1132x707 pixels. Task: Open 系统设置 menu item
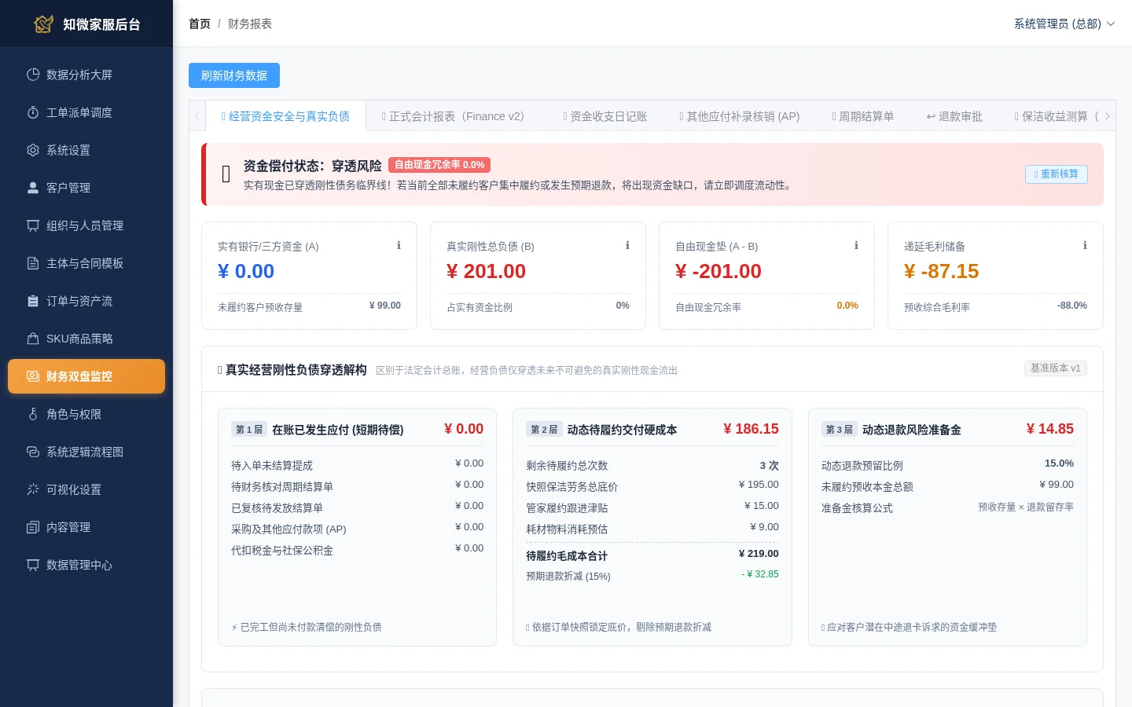86,150
